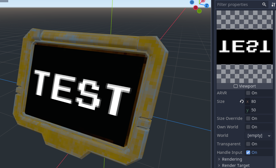Click the dark blue gizmo dot

click(192, 2)
